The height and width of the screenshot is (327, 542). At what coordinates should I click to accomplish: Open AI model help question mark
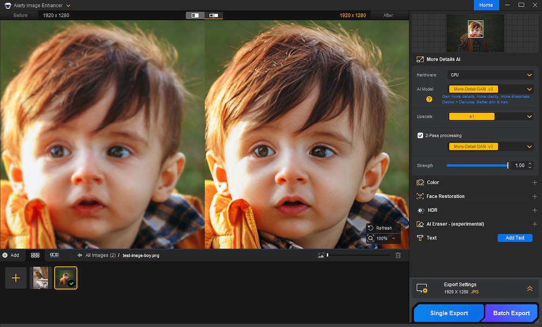pyautogui.click(x=429, y=99)
